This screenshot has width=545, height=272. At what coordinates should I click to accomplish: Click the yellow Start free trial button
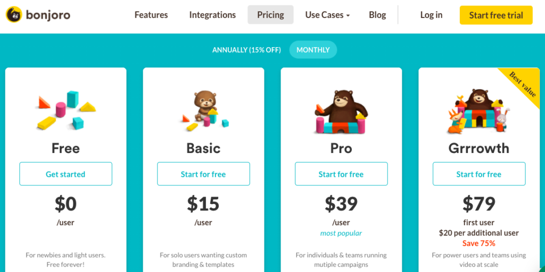[x=496, y=15]
